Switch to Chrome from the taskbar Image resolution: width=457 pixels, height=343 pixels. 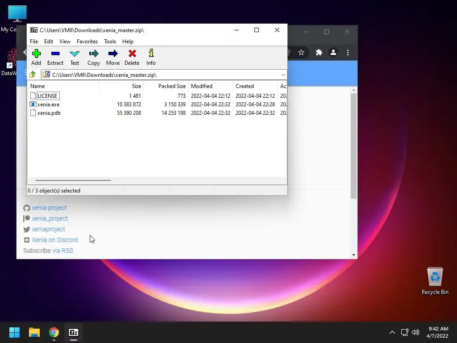click(x=54, y=332)
